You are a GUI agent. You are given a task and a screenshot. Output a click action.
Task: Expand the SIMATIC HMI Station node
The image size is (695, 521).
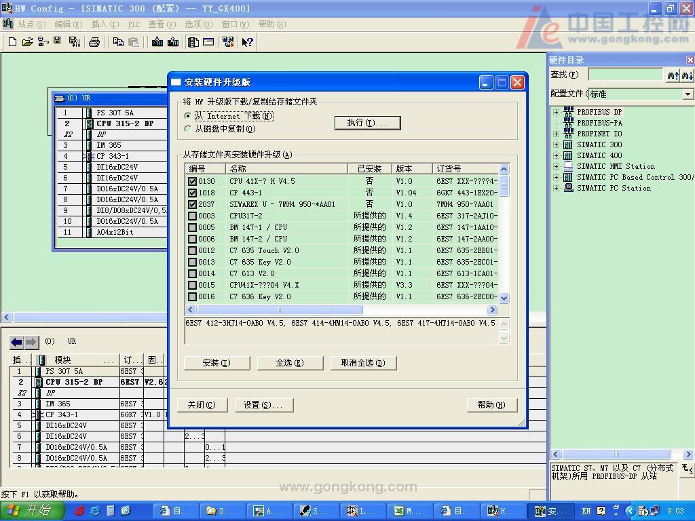coord(556,166)
